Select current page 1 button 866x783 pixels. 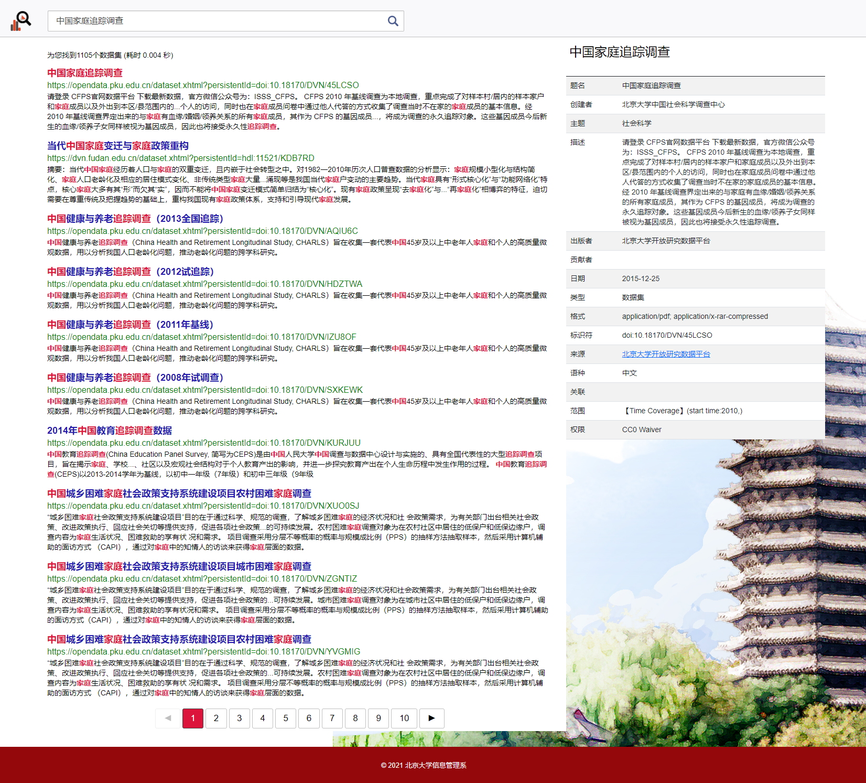[x=193, y=718]
